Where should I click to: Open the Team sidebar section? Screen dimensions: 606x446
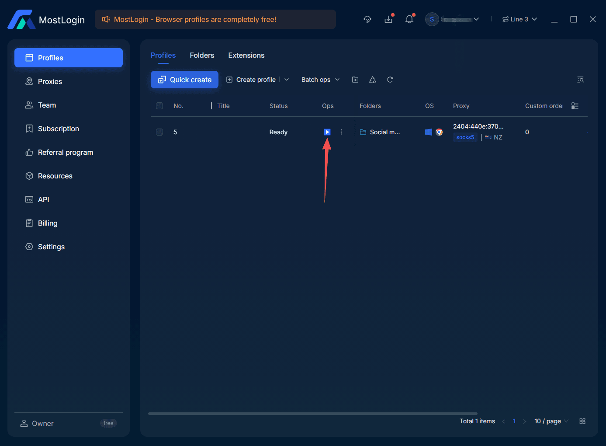[69, 105]
